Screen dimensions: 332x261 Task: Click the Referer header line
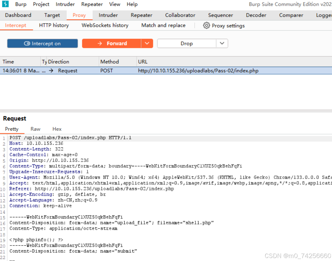pos(92,189)
